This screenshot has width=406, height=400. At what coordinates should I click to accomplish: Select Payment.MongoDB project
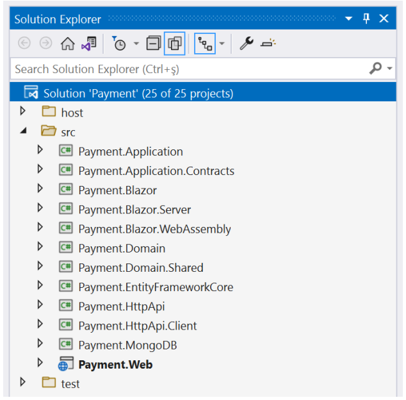click(x=127, y=346)
